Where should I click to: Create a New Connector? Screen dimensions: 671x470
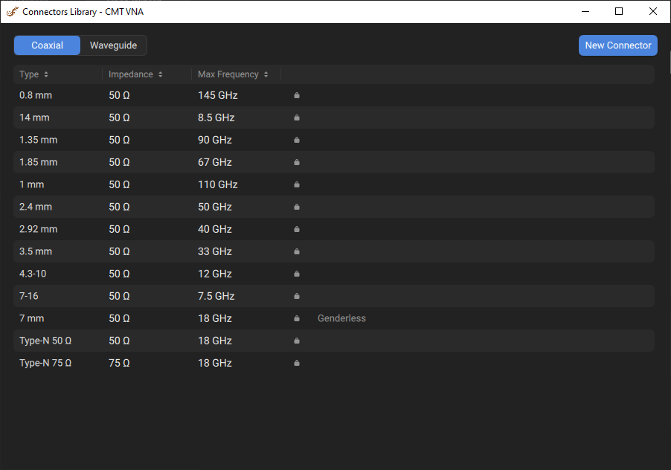pos(617,45)
